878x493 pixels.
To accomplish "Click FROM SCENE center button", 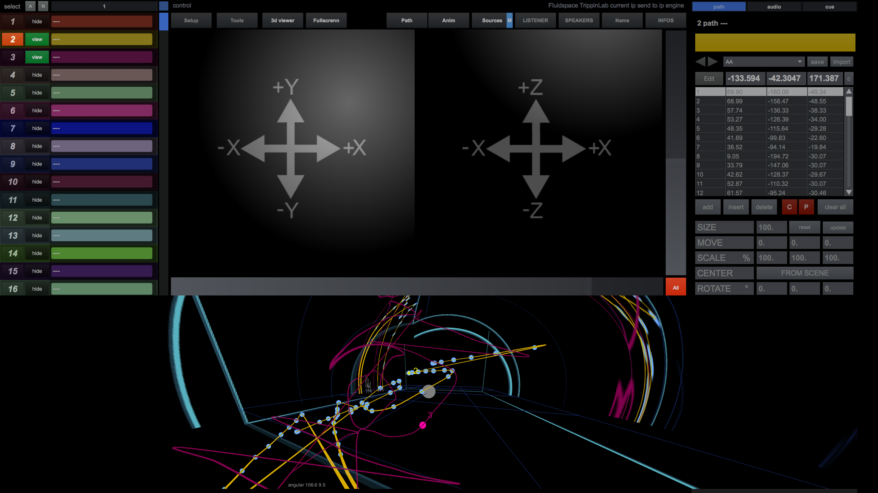I will click(805, 273).
